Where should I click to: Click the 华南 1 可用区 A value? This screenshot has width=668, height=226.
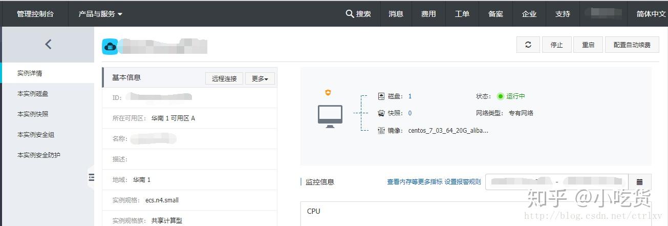[x=173, y=118]
